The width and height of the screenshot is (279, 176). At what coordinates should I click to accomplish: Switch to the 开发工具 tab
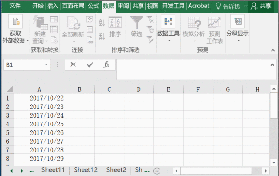click(173, 6)
